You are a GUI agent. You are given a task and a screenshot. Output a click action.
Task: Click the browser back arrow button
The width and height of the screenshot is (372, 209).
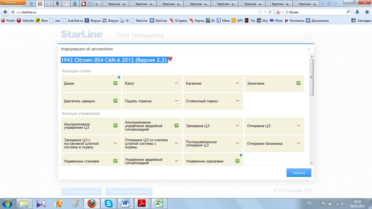point(5,12)
